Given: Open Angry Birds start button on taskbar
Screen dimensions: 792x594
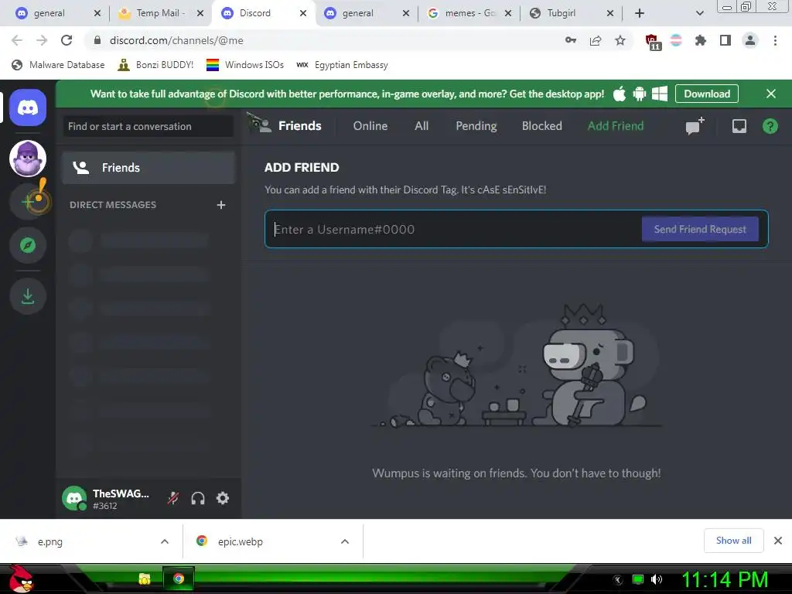Looking at the screenshot, I should pyautogui.click(x=21, y=579).
